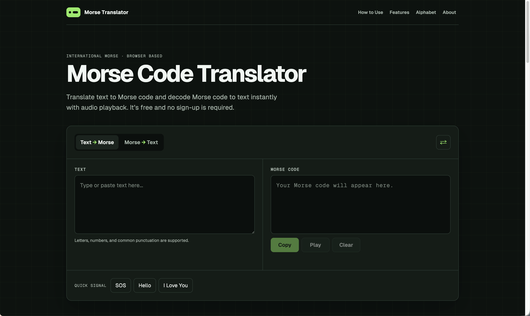Image resolution: width=530 pixels, height=316 pixels.
Task: Click the swap direction arrows icon
Action: point(443,142)
